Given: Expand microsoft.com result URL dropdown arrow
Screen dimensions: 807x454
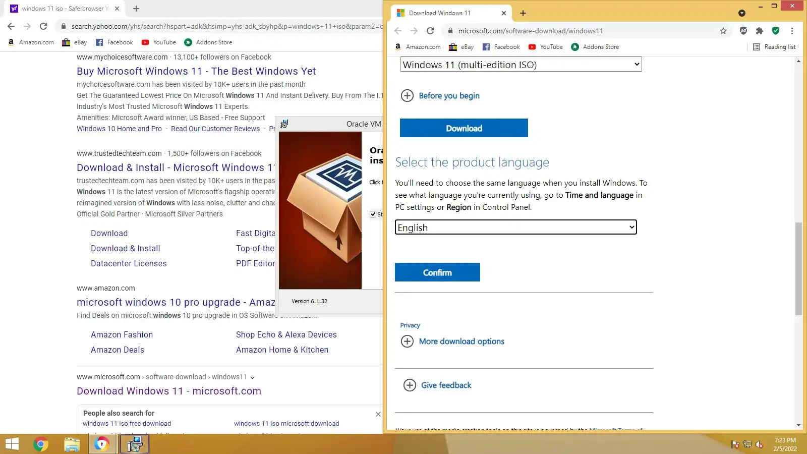Looking at the screenshot, I should point(253,377).
